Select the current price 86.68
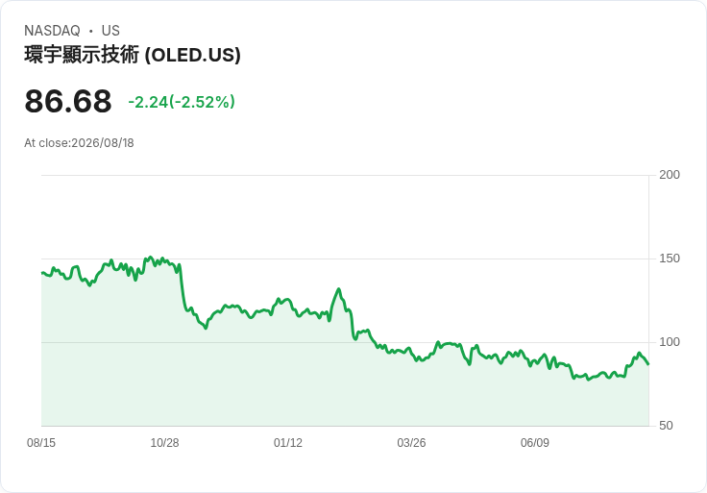 click(67, 101)
